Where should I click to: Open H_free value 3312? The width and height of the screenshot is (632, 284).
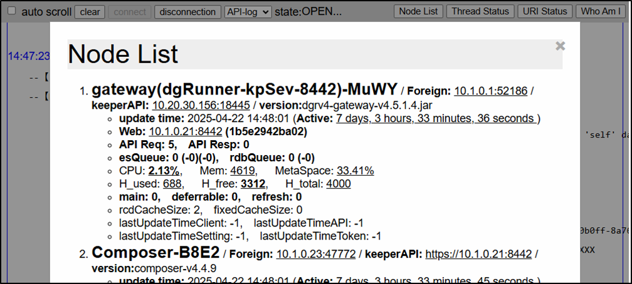[253, 184]
